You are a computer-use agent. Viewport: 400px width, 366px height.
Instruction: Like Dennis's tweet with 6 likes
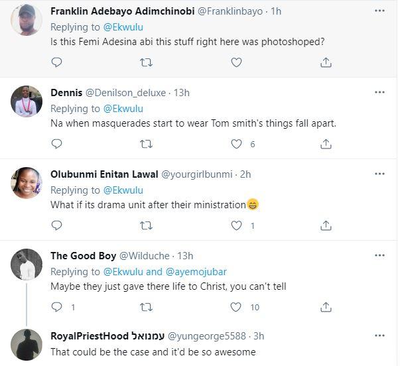tap(236, 144)
